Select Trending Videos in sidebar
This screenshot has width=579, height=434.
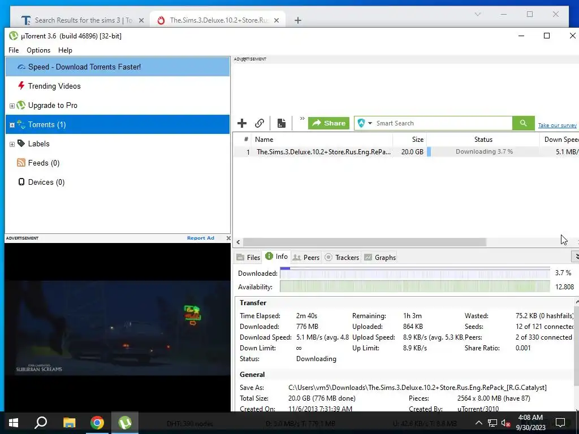(118, 86)
